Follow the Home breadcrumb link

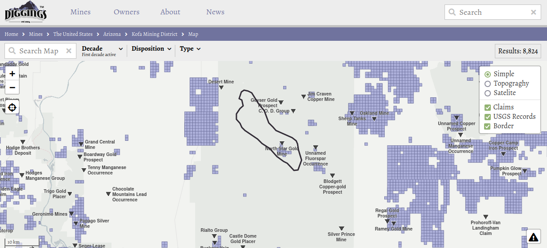pos(11,34)
